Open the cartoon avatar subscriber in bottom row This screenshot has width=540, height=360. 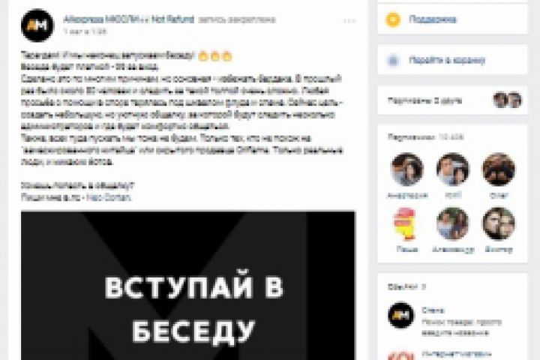(x=407, y=224)
